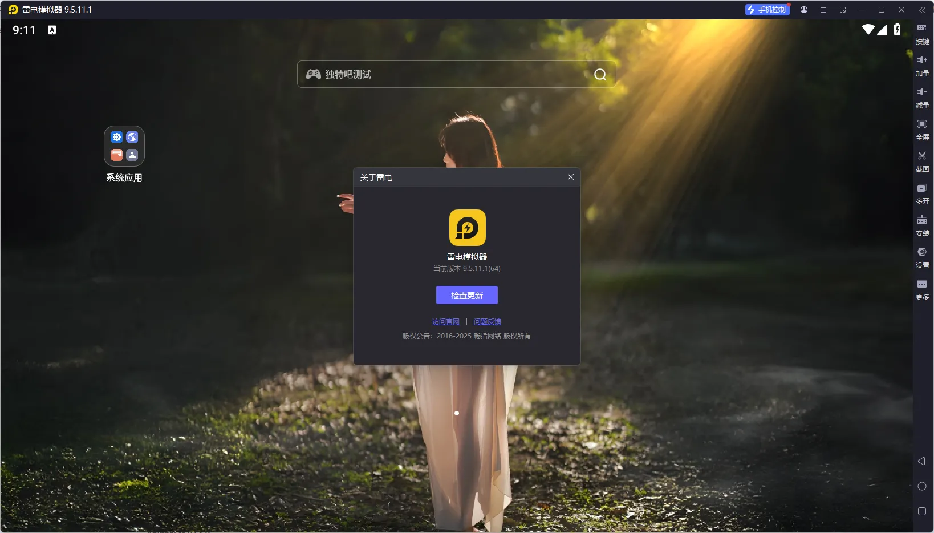Open the hamburger menu in title bar
The width and height of the screenshot is (934, 533).
(823, 10)
